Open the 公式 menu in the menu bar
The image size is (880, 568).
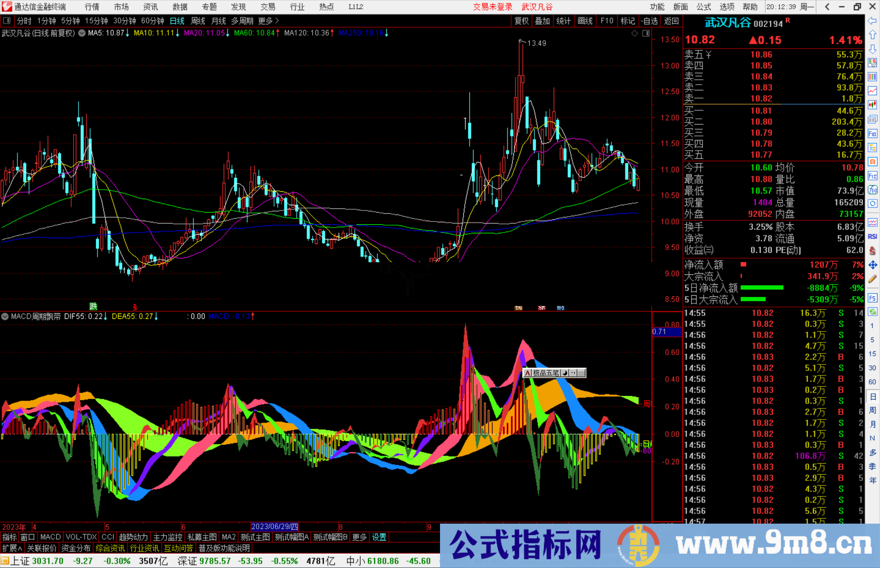point(704,7)
